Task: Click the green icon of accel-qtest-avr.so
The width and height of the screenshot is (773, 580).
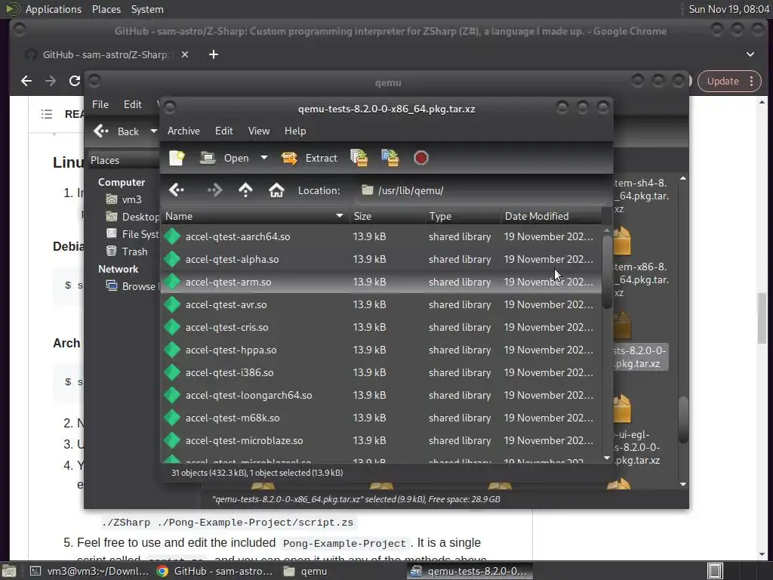Action: tap(172, 305)
